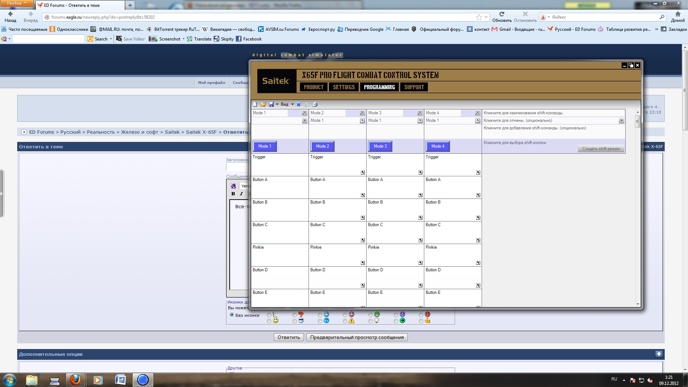Open the arrow box beside Mode 1 under the Mode 3 header
688x387 pixels.
coord(420,121)
